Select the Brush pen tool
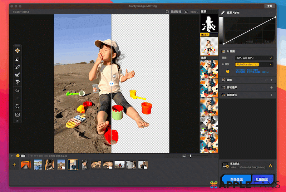The height and width of the screenshot is (192, 286). click(x=18, y=67)
